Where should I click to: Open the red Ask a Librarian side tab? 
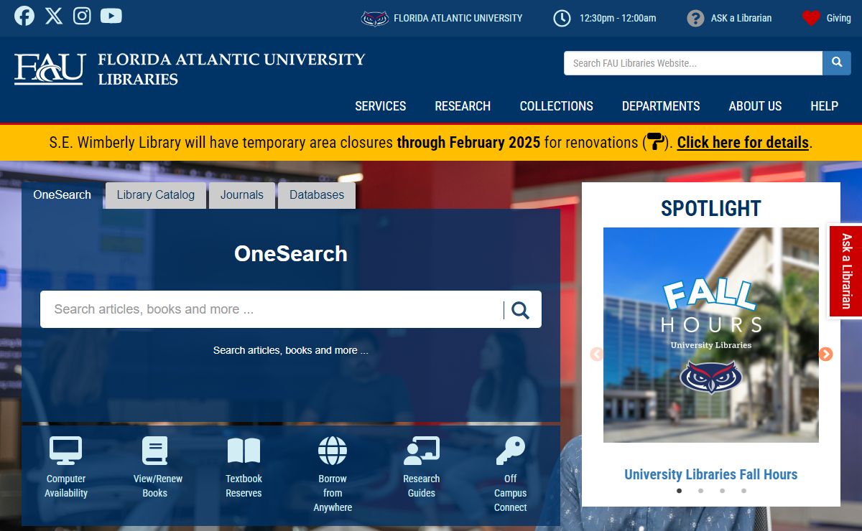pos(846,271)
